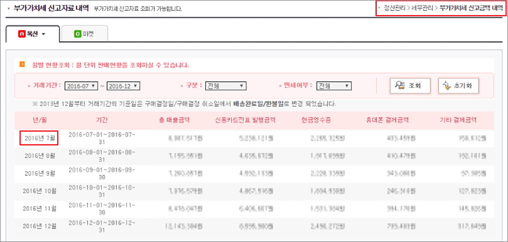This screenshot has width=508, height=242.
Task: Expand the 면세여부 전체 dropdown
Action: tap(334, 86)
